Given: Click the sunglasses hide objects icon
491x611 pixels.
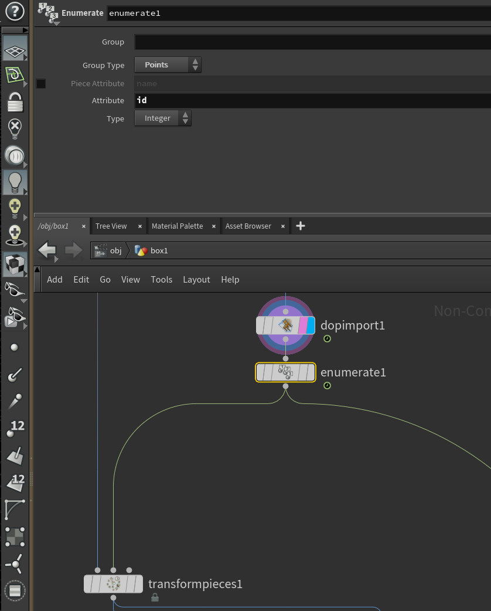Looking at the screenshot, I should [x=15, y=290].
